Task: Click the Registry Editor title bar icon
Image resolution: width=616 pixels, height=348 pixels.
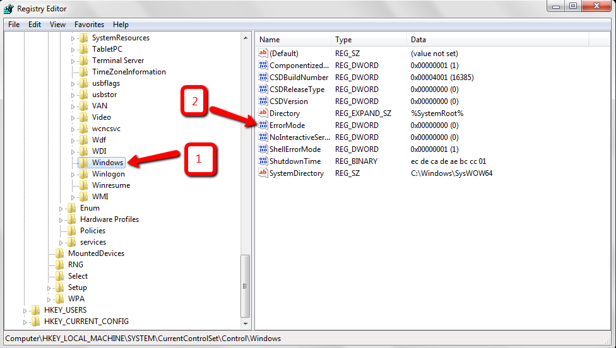Action: (9, 9)
